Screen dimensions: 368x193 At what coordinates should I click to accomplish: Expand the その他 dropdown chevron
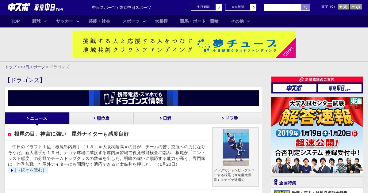248,21
